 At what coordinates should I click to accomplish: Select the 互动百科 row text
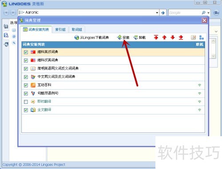(44, 85)
